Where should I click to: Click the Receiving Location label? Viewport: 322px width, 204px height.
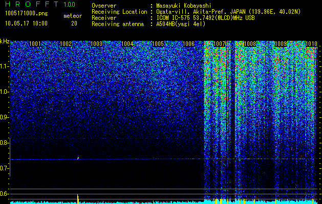(119, 12)
